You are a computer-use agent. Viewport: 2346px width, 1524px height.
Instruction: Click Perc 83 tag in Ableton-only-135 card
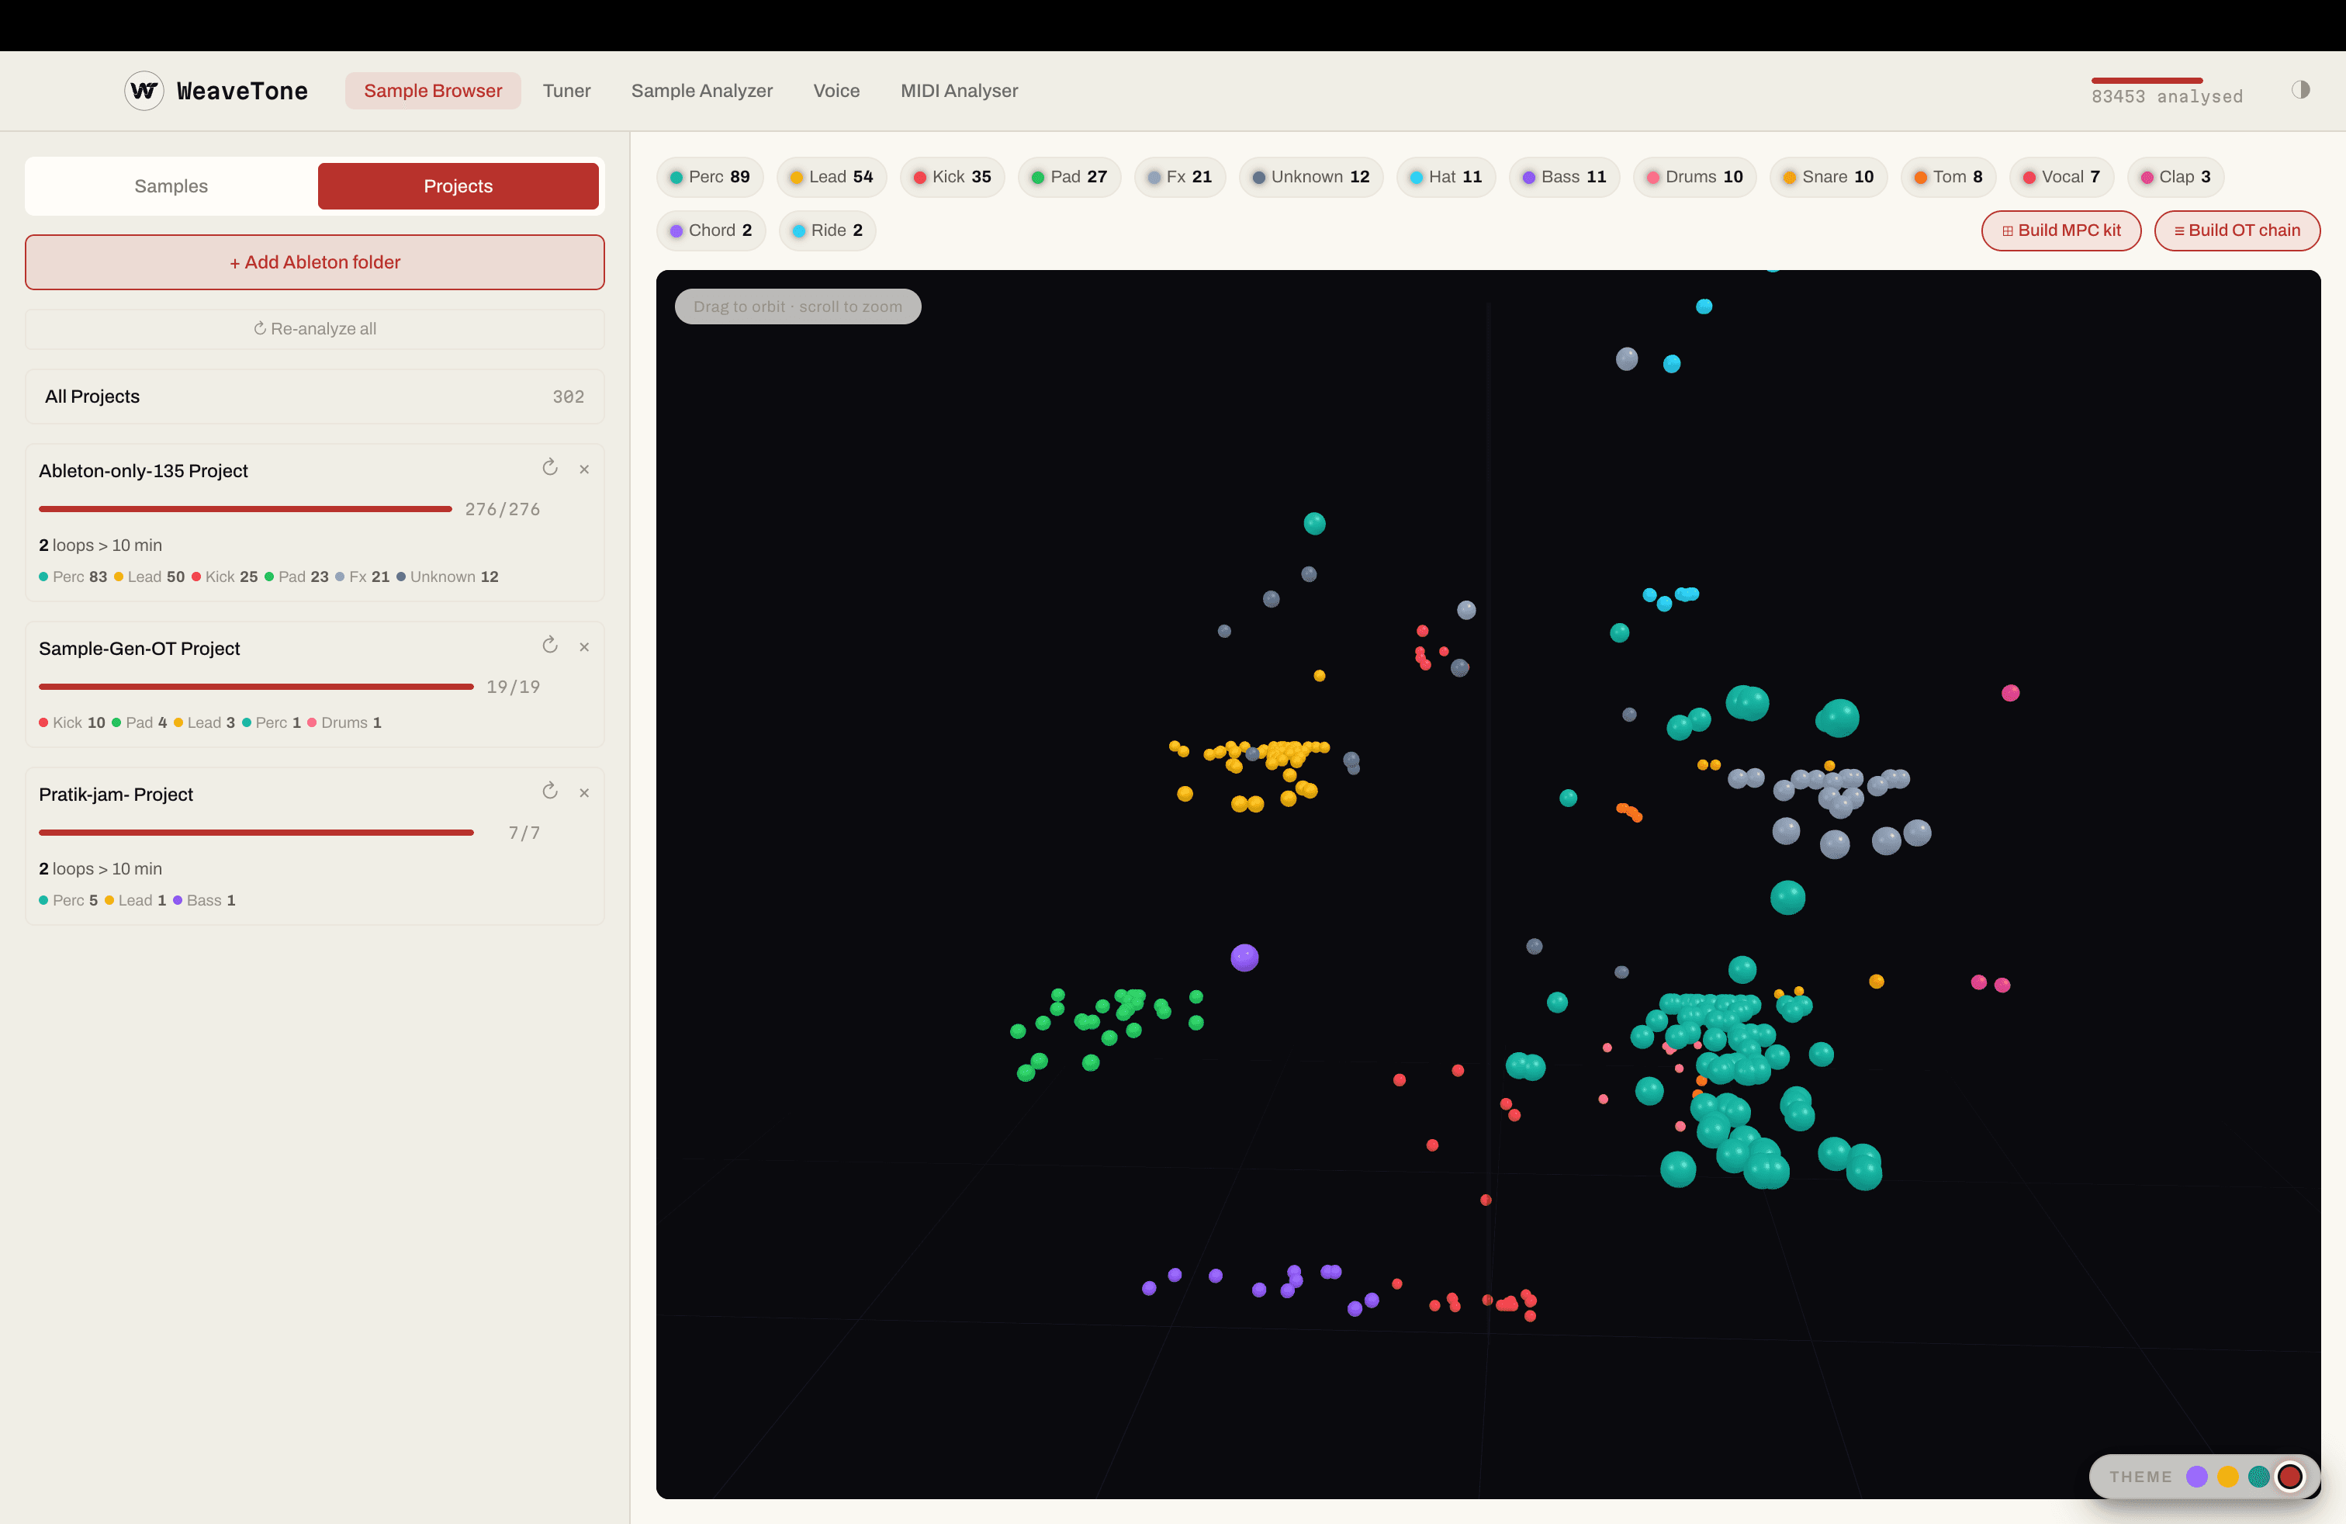[73, 577]
